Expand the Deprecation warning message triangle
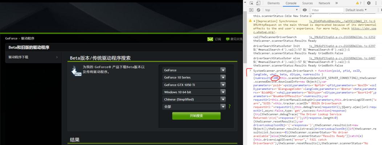The height and width of the screenshot is (145, 382). click(255, 21)
